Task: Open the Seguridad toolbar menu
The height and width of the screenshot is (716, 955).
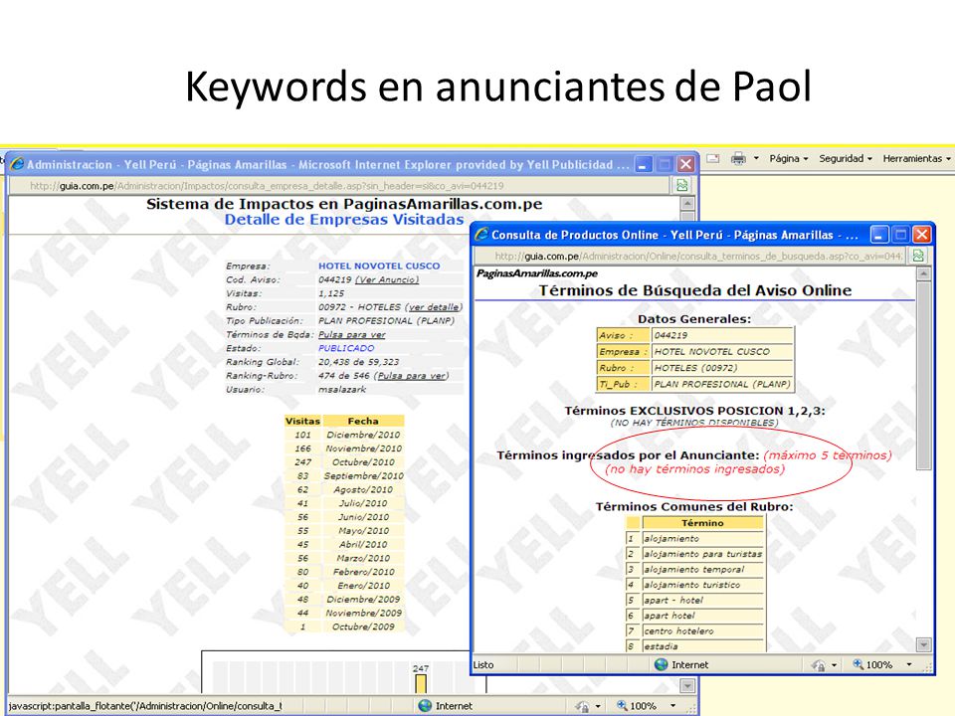Action: coord(846,158)
